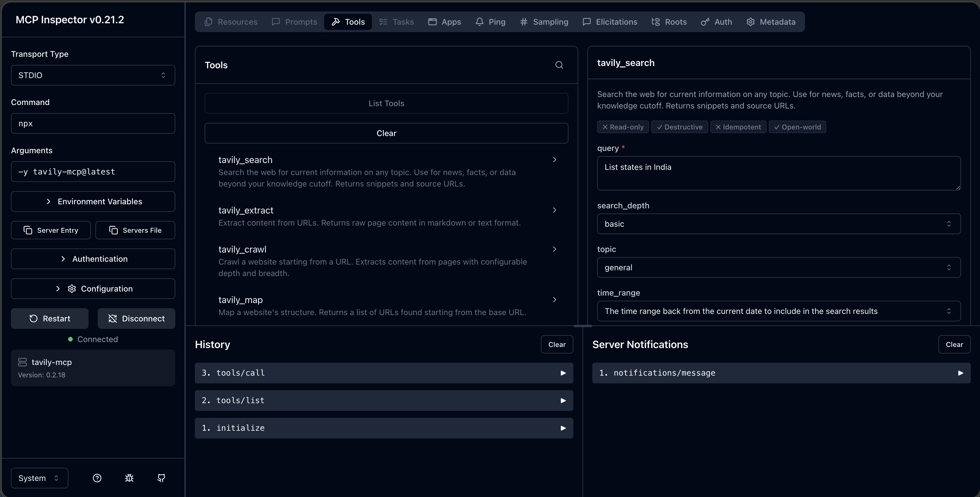Click the Command input field

[x=93, y=123]
